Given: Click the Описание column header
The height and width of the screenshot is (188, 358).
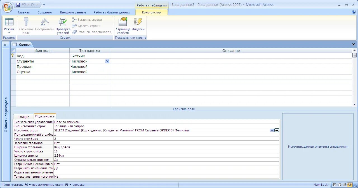Looking at the screenshot, I should pyautogui.click(x=231, y=50).
